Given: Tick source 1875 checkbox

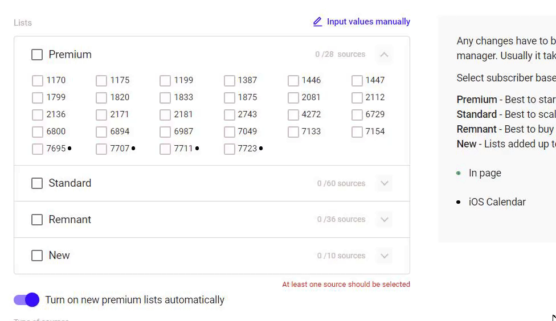Looking at the screenshot, I should (x=230, y=97).
